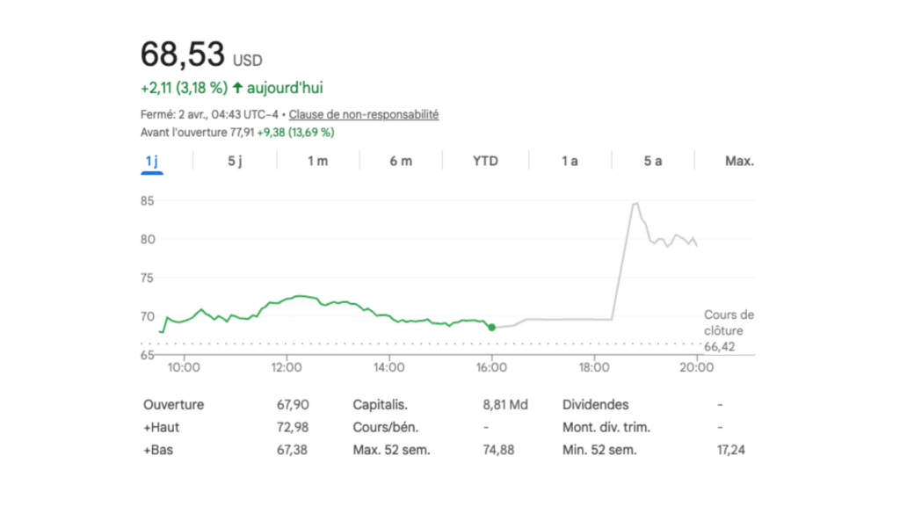Screen dimensions: 900x506
Task: Select the 1 j time range tab
Action: tap(152, 161)
